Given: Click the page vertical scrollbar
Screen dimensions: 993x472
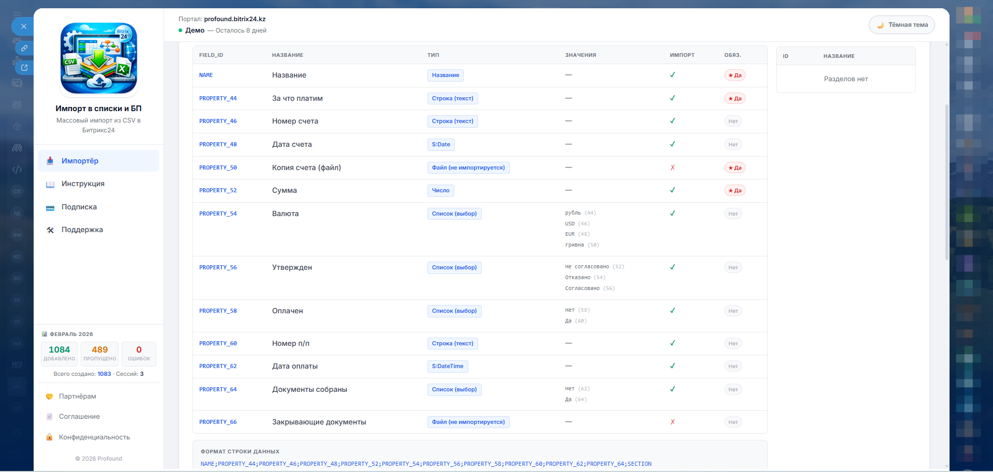Looking at the screenshot, I should coord(946,181).
